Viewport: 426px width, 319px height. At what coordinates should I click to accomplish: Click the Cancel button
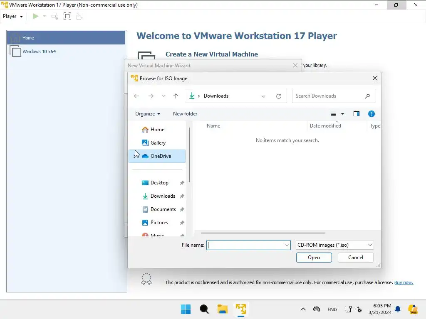click(x=355, y=258)
